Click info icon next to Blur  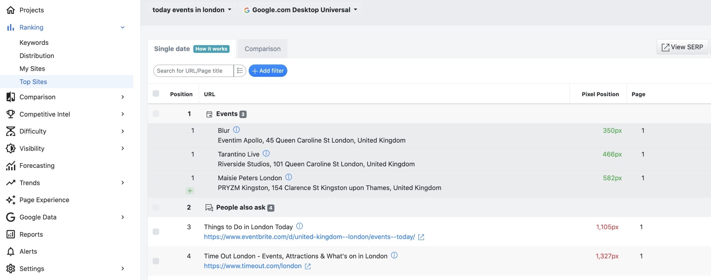(x=236, y=130)
